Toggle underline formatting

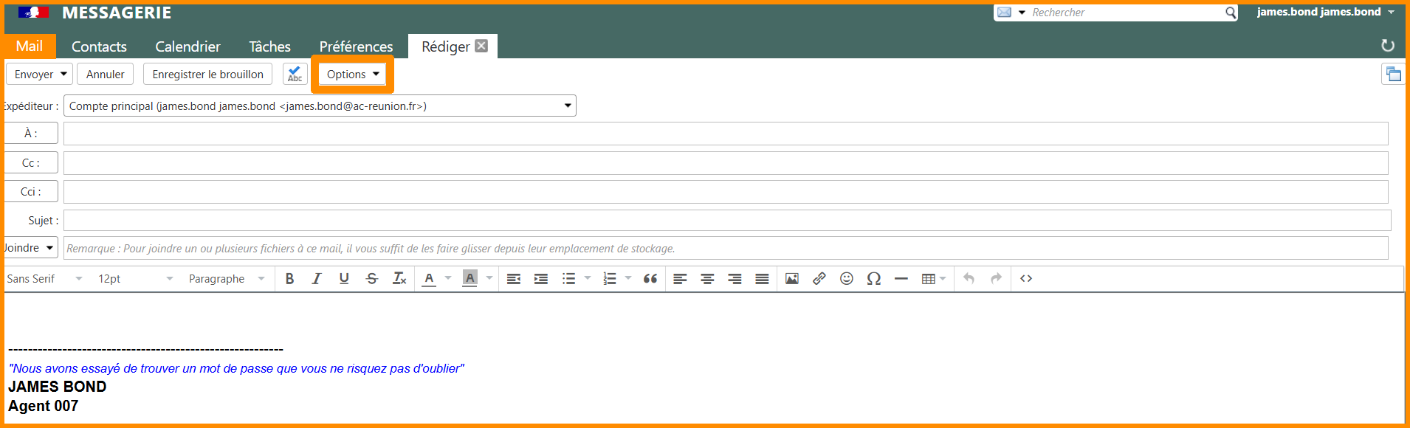[344, 279]
